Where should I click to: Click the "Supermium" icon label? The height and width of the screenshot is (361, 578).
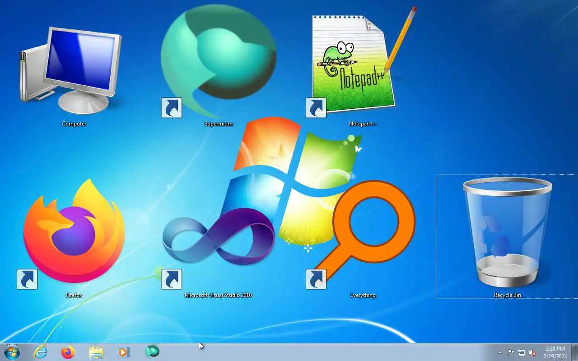pyautogui.click(x=218, y=124)
